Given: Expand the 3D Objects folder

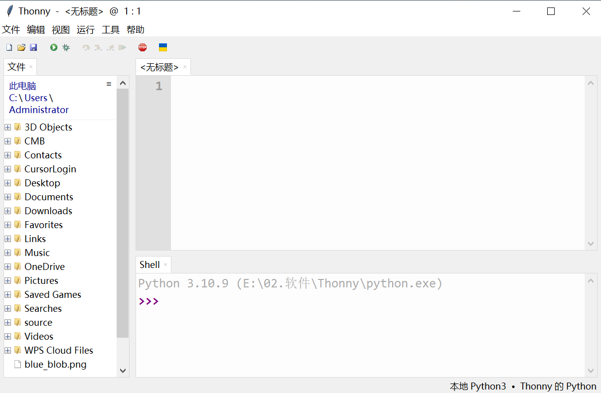Looking at the screenshot, I should pos(7,127).
